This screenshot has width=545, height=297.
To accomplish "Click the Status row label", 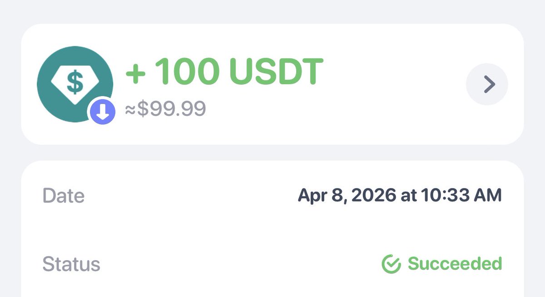I will (71, 264).
